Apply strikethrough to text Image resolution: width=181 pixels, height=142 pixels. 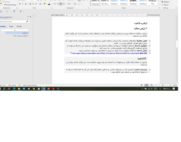click(x=30, y=4)
